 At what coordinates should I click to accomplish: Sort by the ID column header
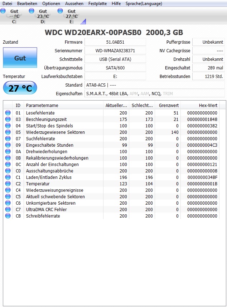[x=18, y=105]
